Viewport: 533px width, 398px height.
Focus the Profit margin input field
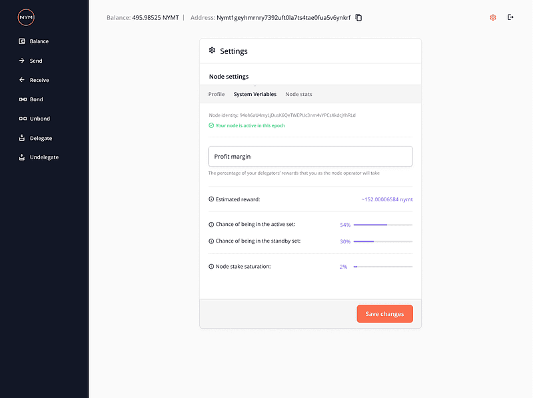point(310,157)
